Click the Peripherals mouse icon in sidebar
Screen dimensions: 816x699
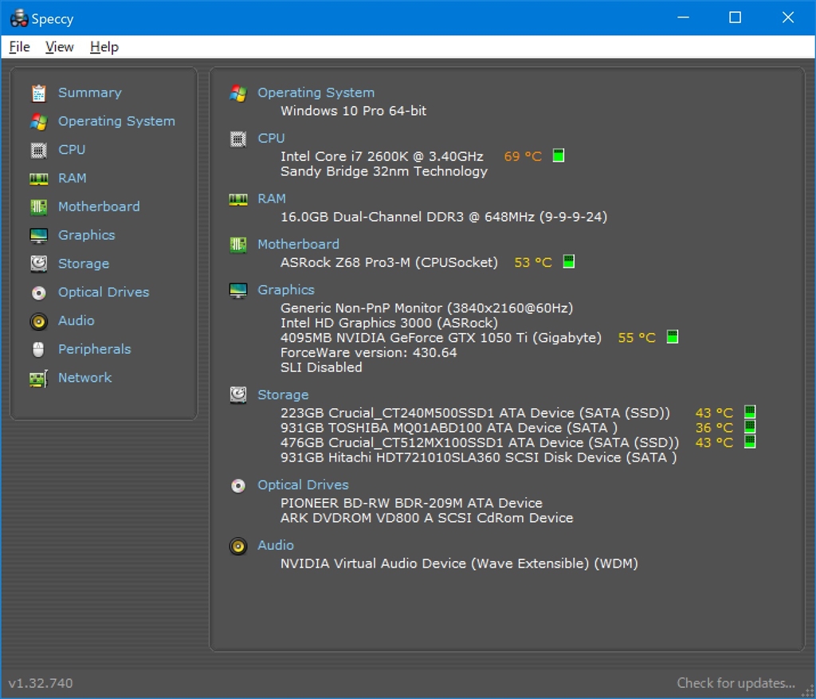[38, 350]
